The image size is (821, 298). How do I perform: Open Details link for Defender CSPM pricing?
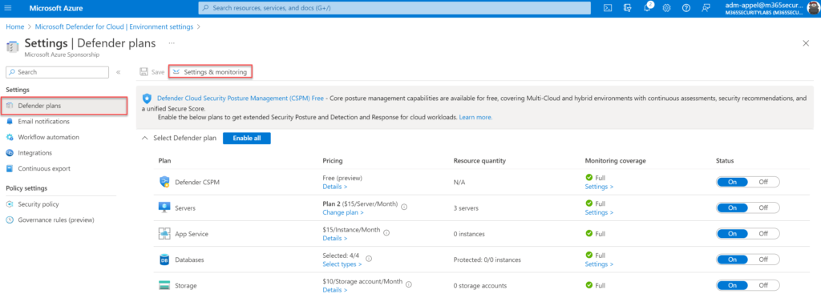click(335, 187)
